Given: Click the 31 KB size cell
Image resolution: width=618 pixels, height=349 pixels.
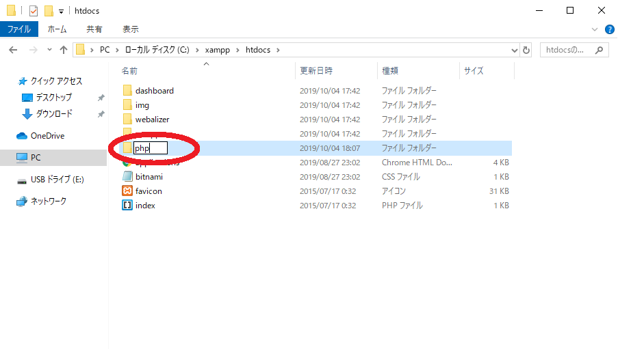Looking at the screenshot, I should coord(499,191).
